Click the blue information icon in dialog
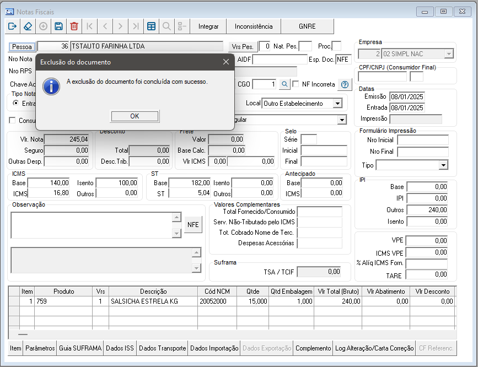 [51, 87]
